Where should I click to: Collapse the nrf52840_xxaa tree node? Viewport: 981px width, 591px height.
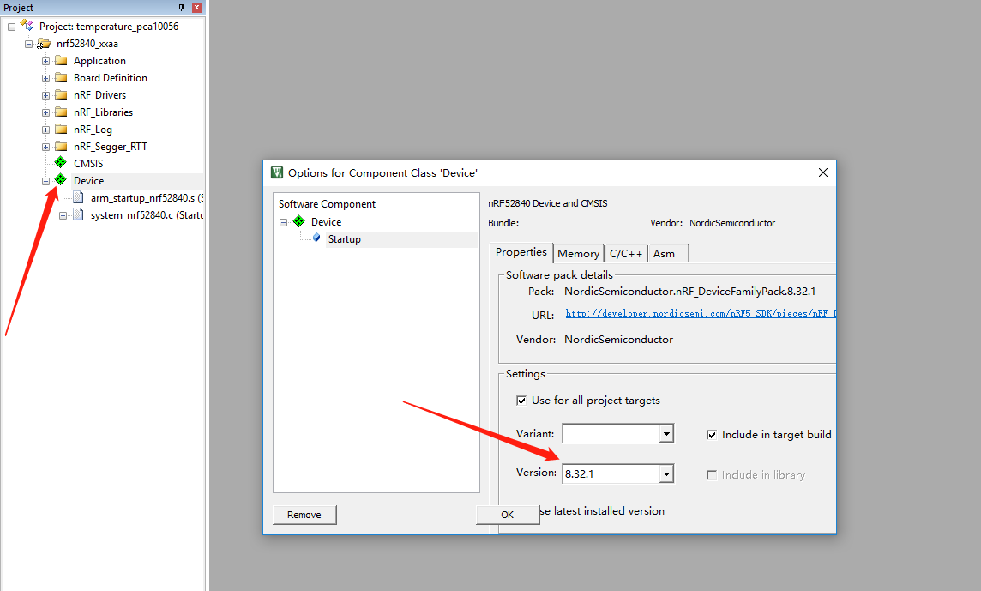coord(28,43)
